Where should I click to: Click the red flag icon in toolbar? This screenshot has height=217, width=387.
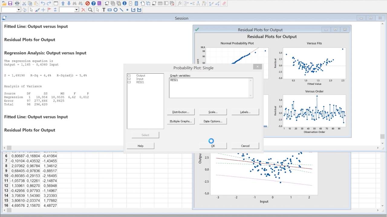coord(49,10)
